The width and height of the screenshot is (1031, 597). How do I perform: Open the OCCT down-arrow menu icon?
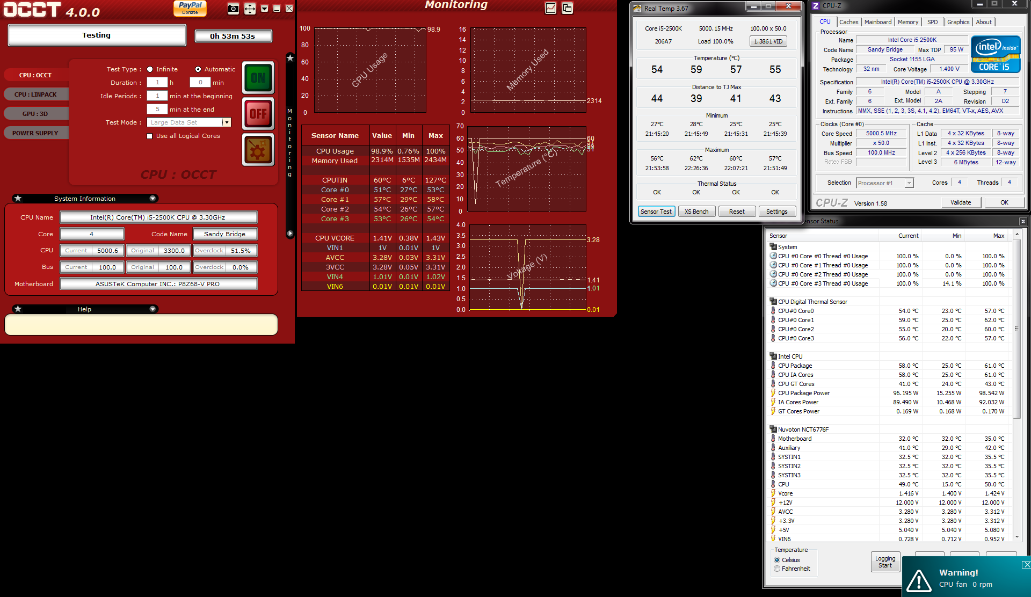(264, 9)
